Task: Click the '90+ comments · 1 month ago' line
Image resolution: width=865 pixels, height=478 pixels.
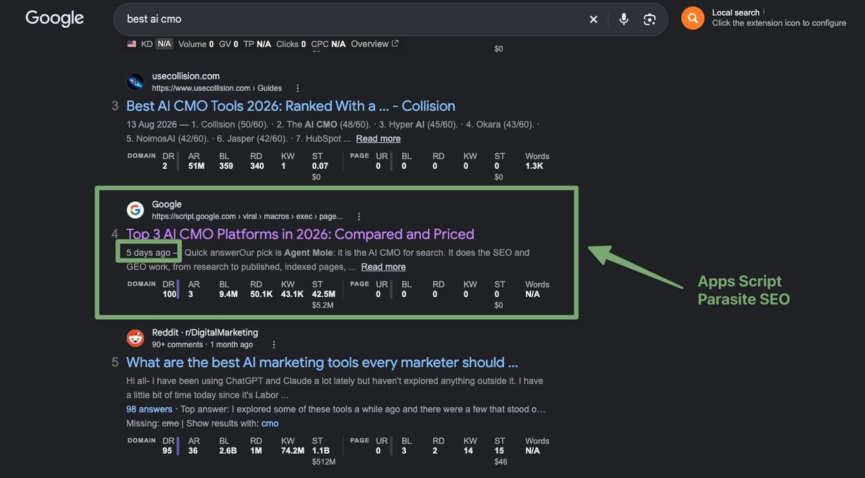Action: point(203,345)
